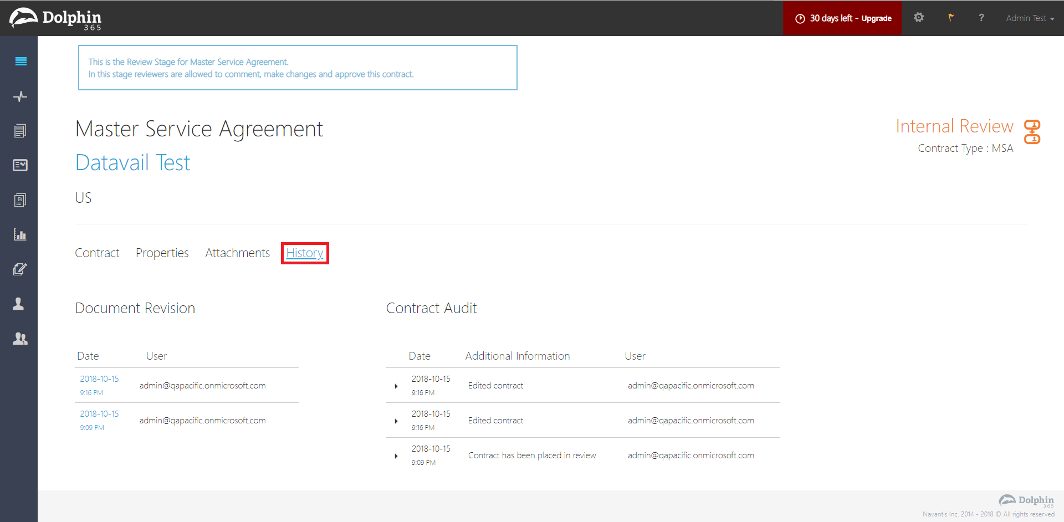Click the User header in Contract Audit
Screen dimensions: 1064x522
click(635, 356)
